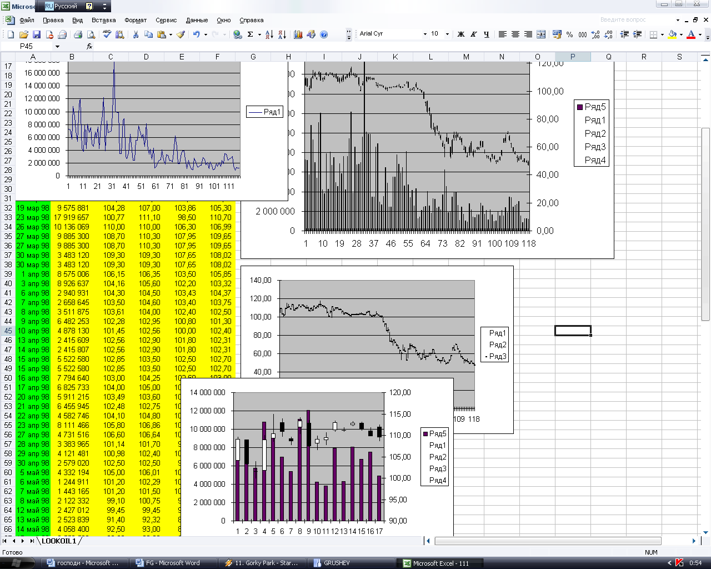
Task: Open the Формат menu
Action: 136,20
